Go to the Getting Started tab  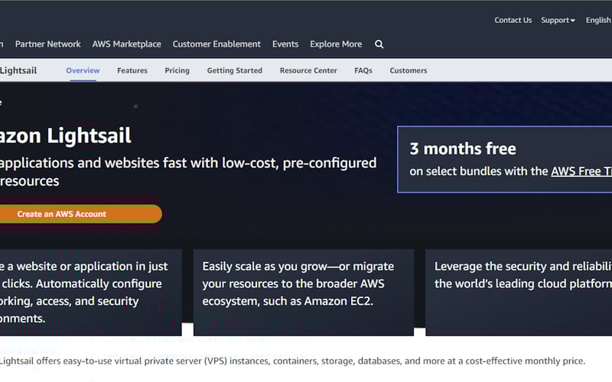[x=235, y=70]
